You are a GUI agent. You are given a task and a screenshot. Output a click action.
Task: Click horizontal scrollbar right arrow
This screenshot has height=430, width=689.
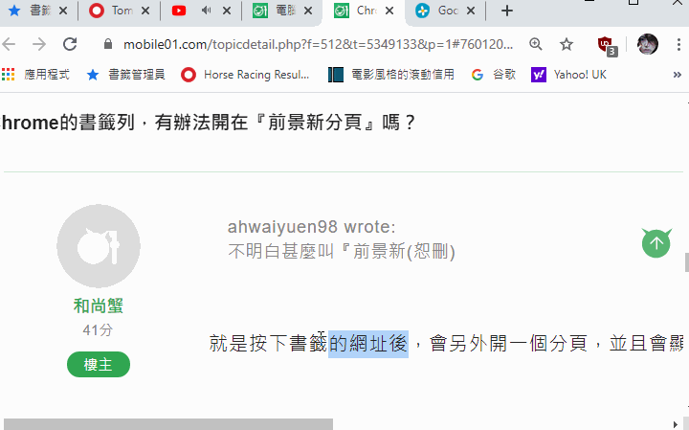click(x=676, y=424)
